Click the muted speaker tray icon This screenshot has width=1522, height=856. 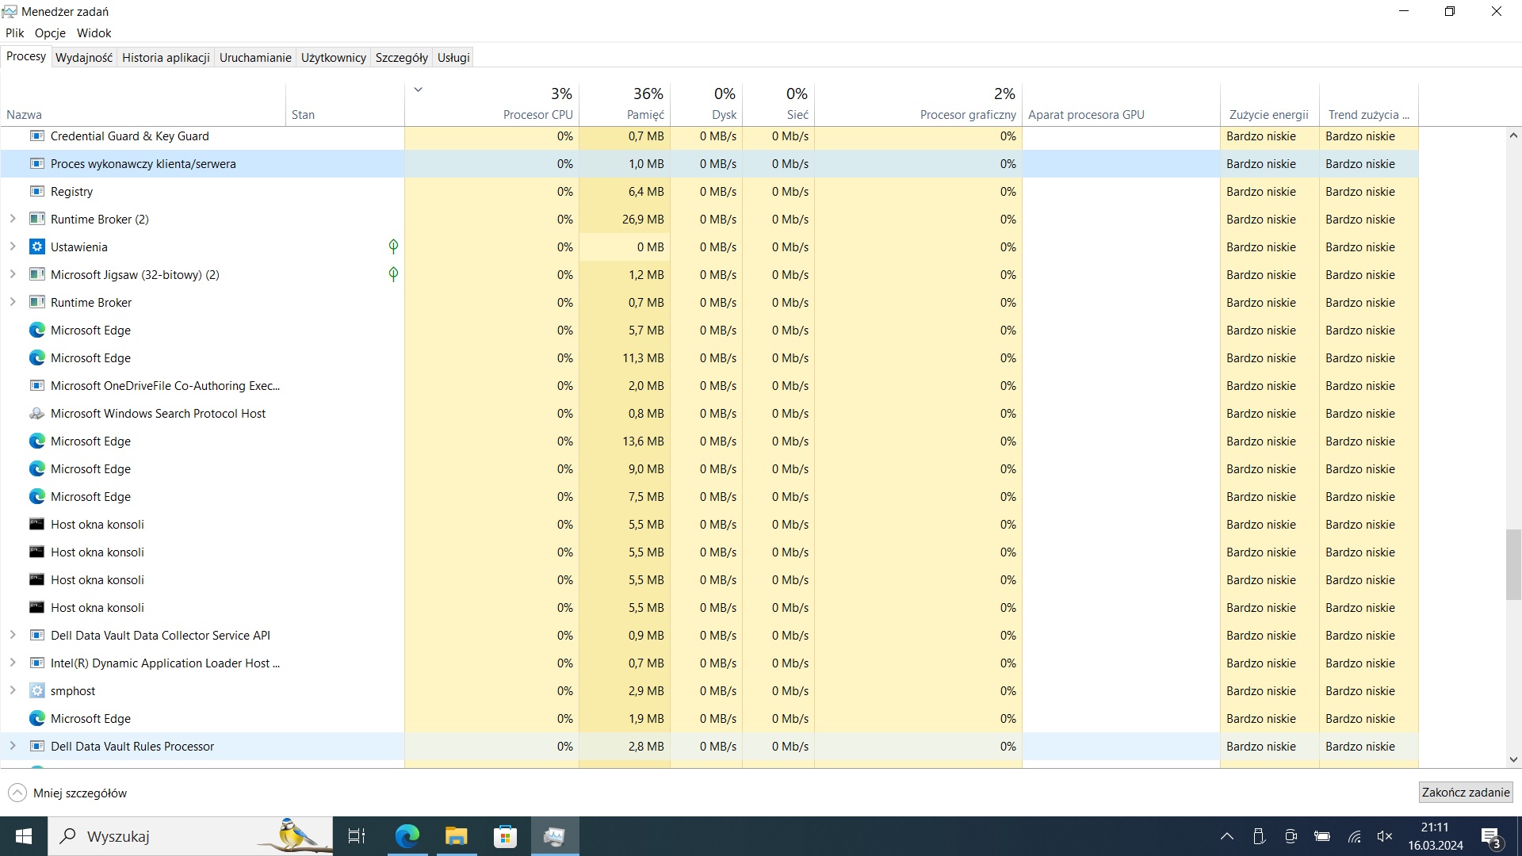(1385, 836)
